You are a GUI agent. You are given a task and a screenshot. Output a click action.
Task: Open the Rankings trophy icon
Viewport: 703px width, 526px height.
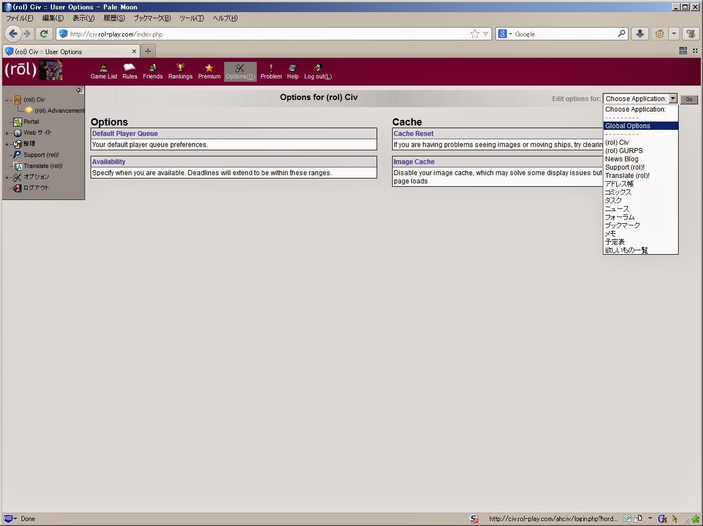click(181, 68)
